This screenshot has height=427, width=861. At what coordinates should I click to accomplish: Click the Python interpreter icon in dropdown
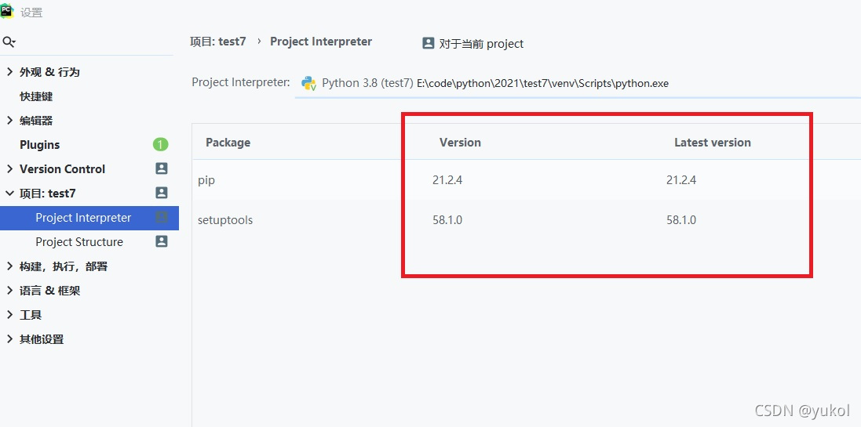tap(308, 83)
